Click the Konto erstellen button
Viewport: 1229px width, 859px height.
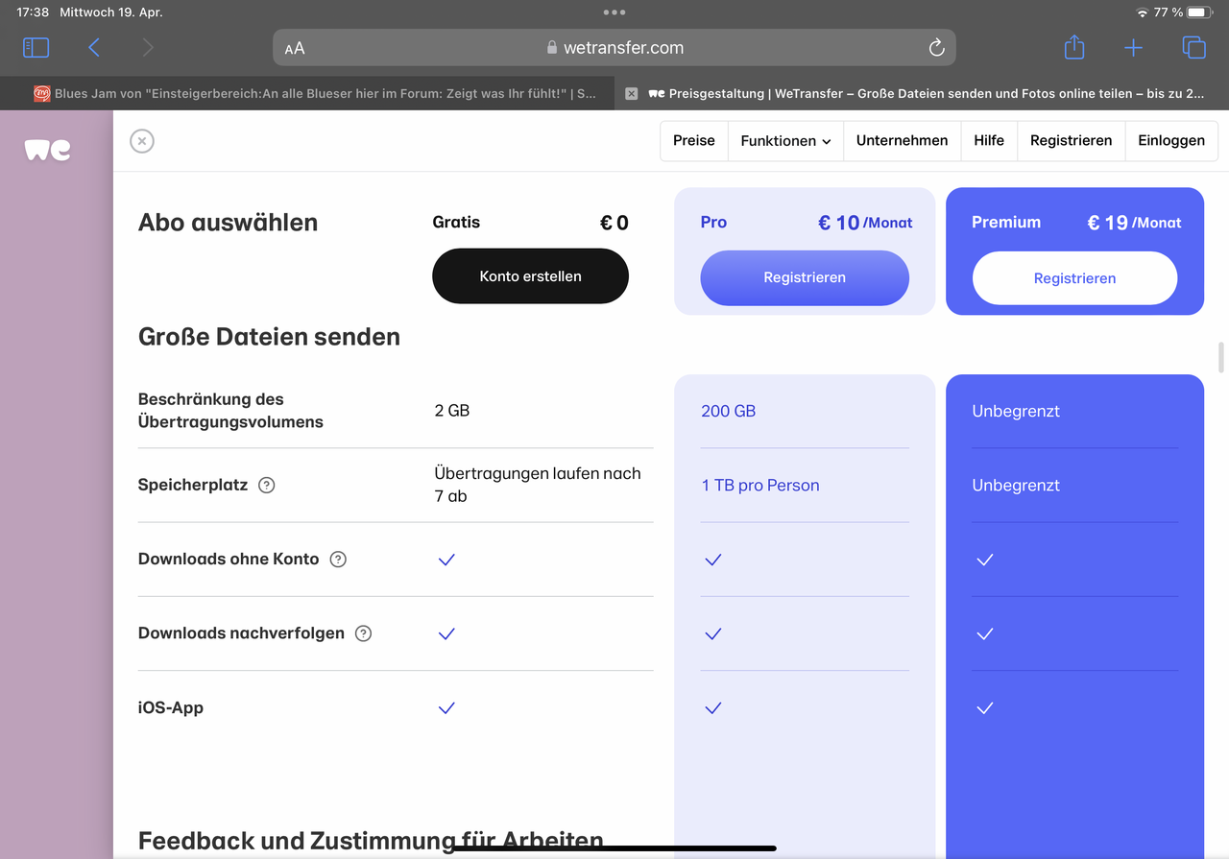click(531, 276)
